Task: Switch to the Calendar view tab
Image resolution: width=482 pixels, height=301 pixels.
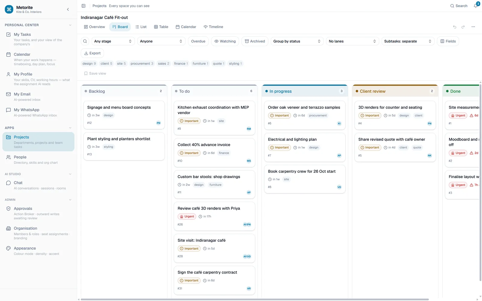Action: pyautogui.click(x=186, y=27)
